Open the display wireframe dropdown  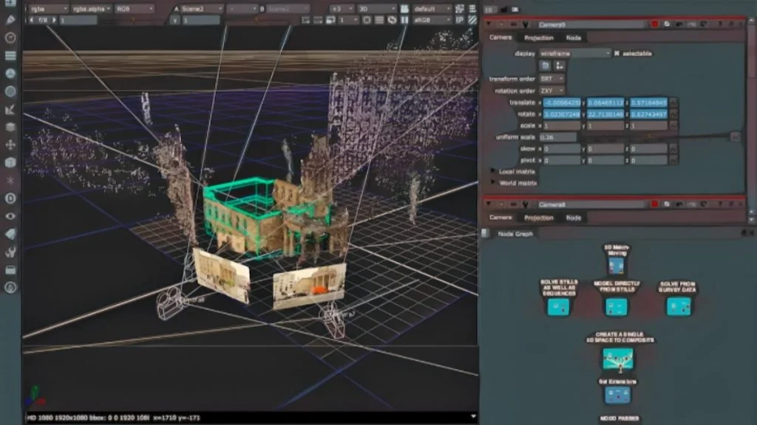[x=574, y=53]
